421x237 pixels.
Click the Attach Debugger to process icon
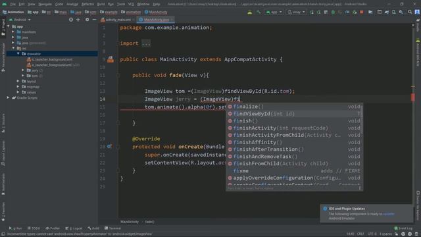355,12
